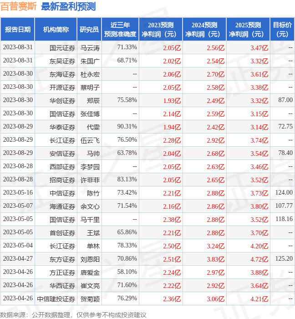Viewport: 295px width, 319px height.
Task: Click the date 2023-05-04
Action: coord(18,245)
